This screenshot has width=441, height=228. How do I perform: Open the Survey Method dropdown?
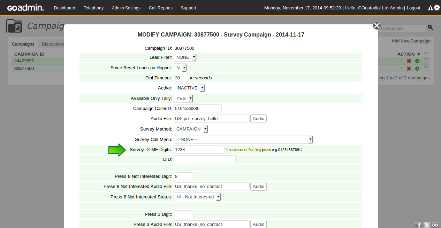191,129
